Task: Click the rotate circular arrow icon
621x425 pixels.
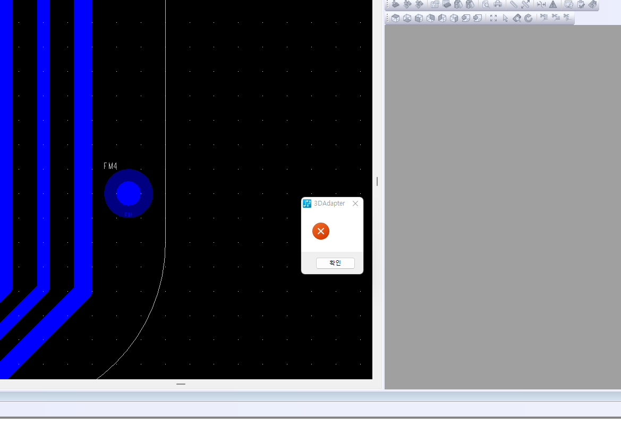Action: (529, 18)
